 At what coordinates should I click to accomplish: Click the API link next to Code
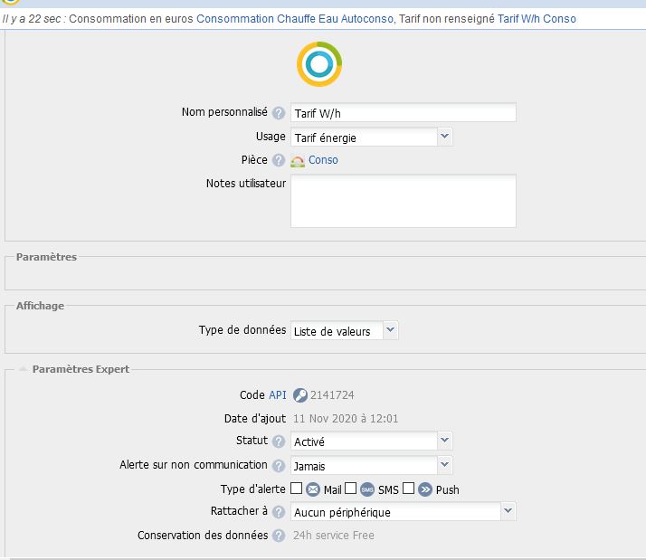pyautogui.click(x=277, y=395)
